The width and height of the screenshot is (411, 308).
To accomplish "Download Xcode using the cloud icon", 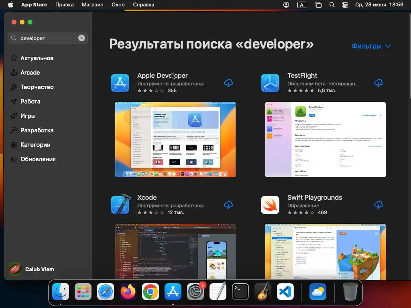I will 228,205.
